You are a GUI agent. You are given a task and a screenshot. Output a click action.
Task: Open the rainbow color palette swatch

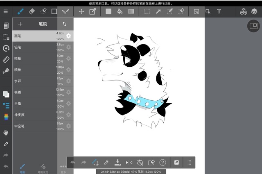[x=6, y=118]
